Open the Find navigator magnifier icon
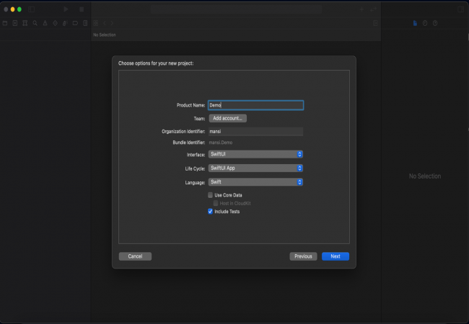Image resolution: width=469 pixels, height=324 pixels. (35, 23)
